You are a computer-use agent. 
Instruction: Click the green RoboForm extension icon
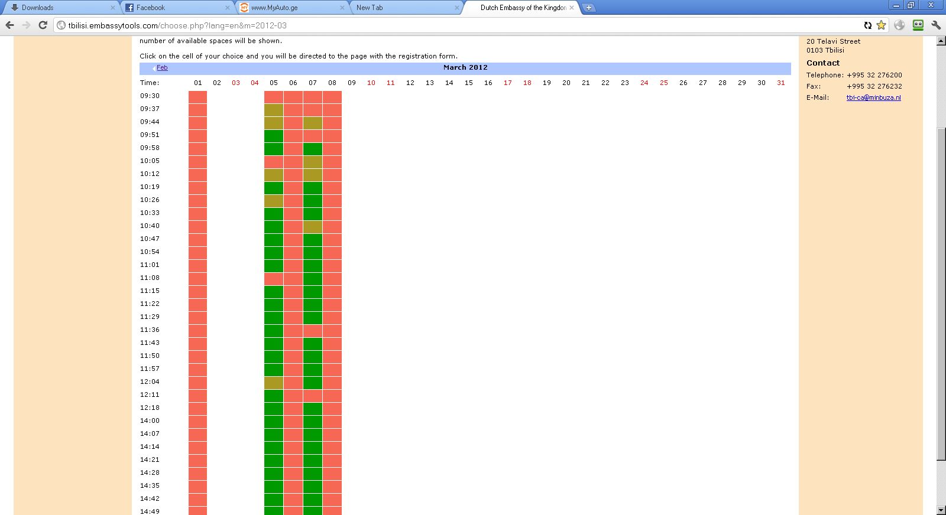coord(918,25)
